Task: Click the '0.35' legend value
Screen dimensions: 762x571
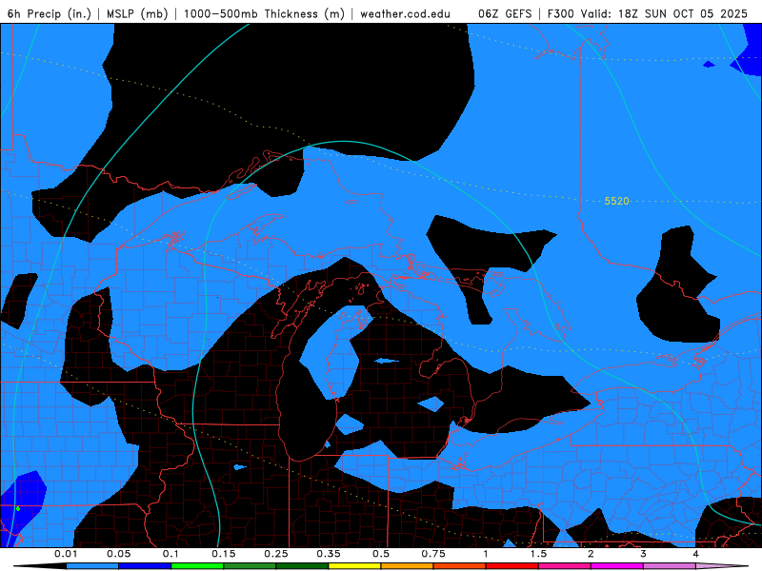Action: (329, 554)
